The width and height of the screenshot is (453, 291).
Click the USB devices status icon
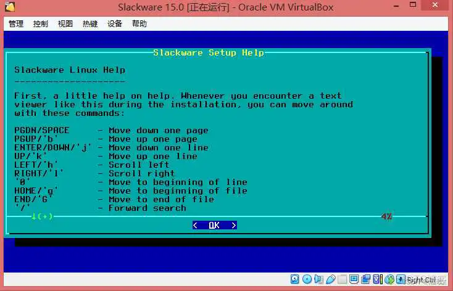click(331, 279)
